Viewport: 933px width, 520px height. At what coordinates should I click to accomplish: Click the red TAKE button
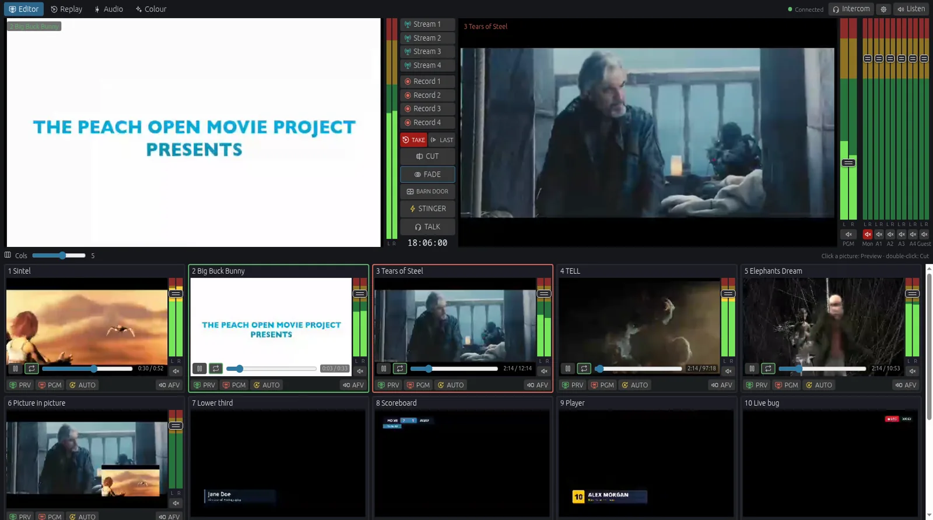pos(413,140)
